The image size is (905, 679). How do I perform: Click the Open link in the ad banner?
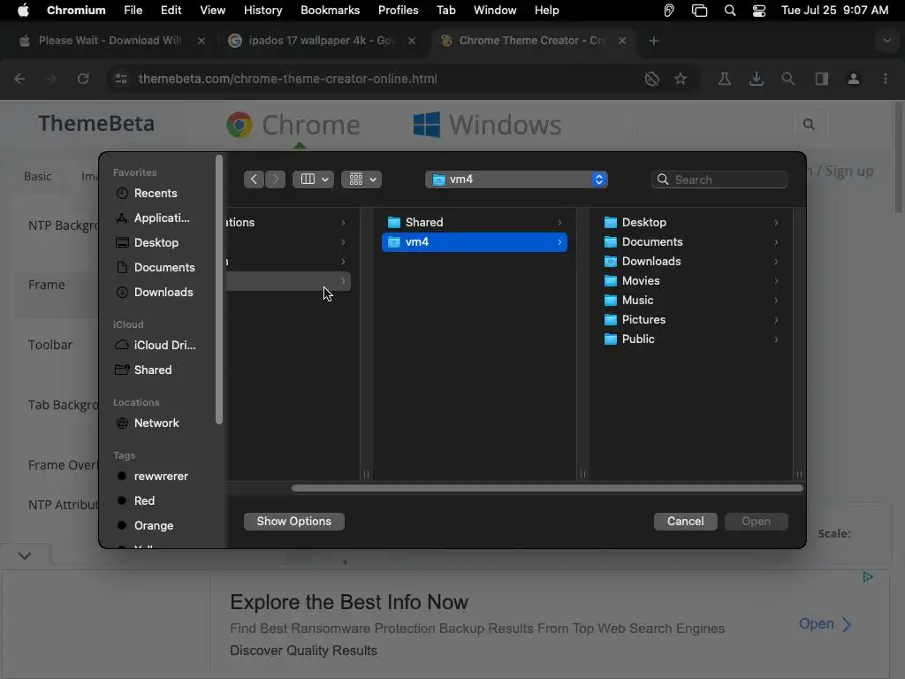click(825, 624)
